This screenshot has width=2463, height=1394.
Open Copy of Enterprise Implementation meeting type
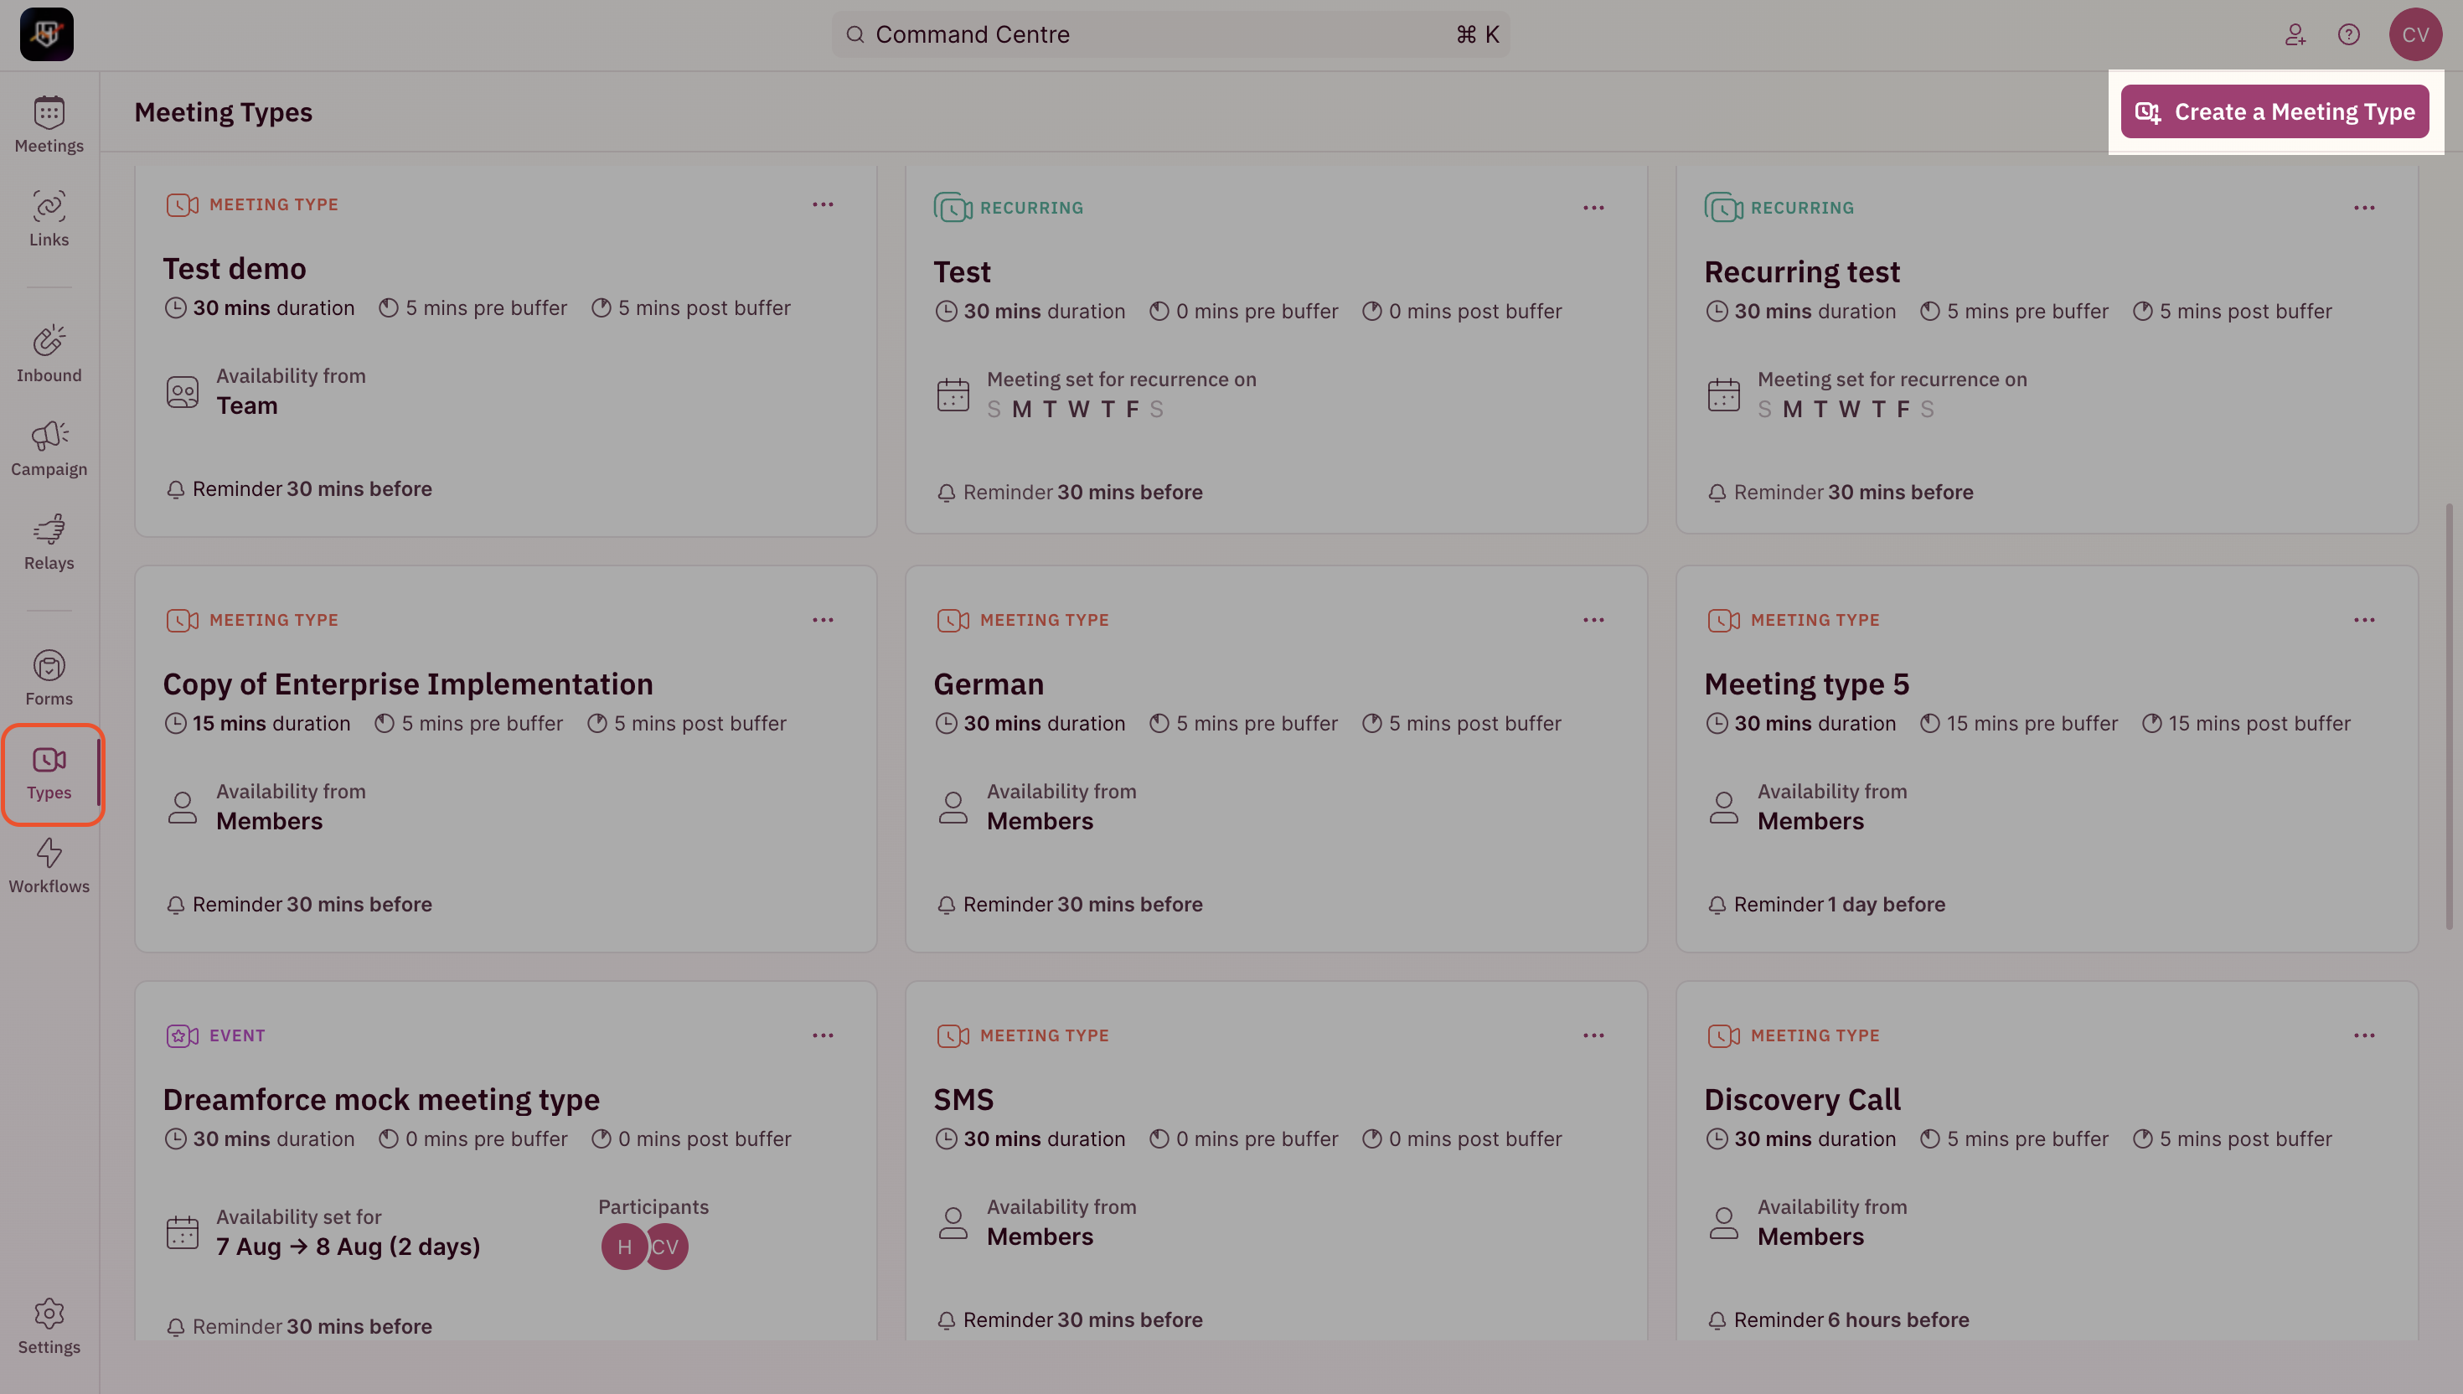tap(408, 684)
